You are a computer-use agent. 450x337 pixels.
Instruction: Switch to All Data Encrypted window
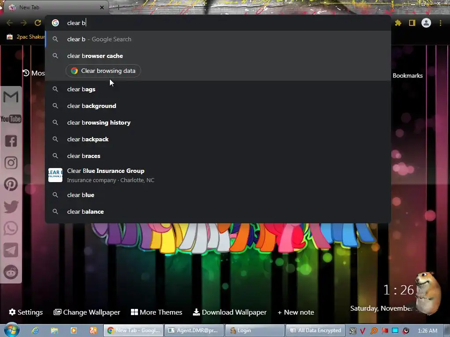click(x=316, y=330)
